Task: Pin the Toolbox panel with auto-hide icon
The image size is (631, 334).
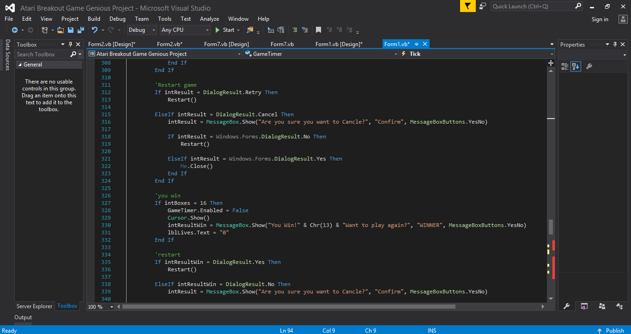Action: pos(71,44)
